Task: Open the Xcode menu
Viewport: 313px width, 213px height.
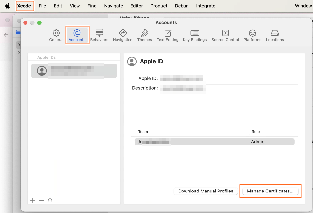Action: (24, 6)
